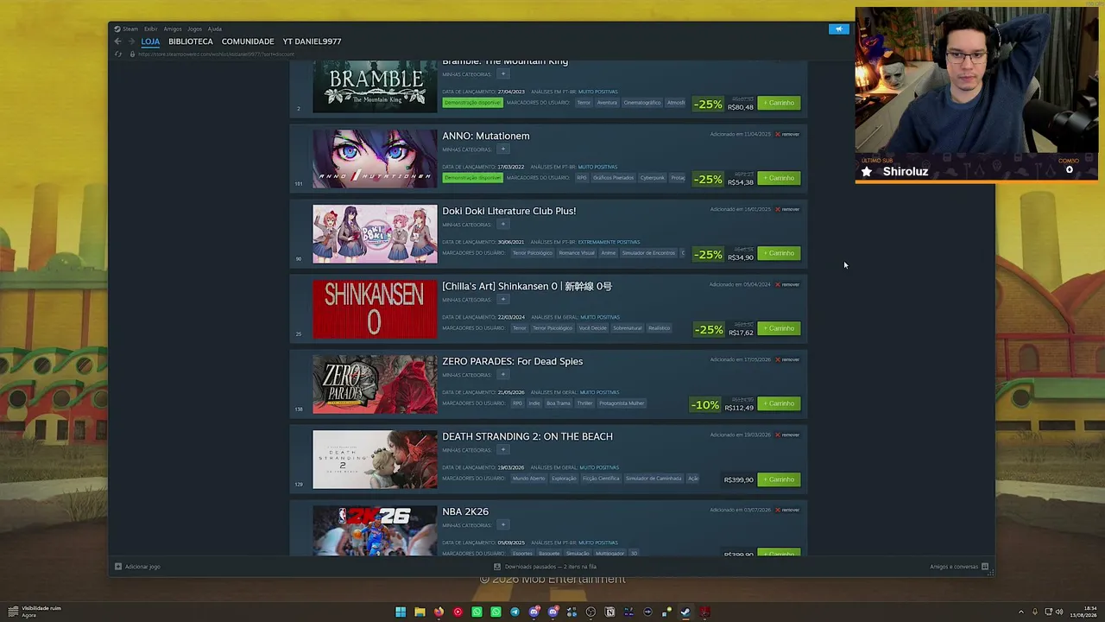Add a category to ZERO PARADES
Screen dimensions: 1105x622
503,375
